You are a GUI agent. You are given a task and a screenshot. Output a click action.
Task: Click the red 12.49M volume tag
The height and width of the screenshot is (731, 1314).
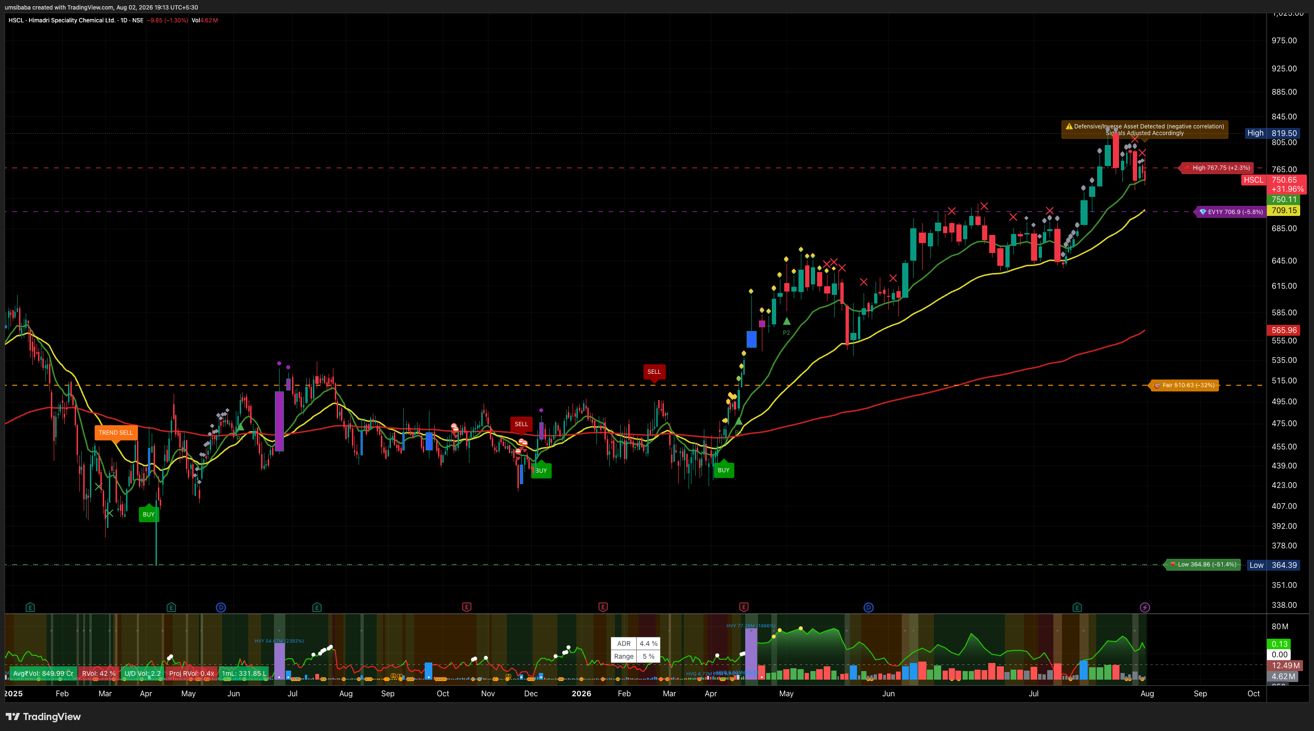[1285, 666]
